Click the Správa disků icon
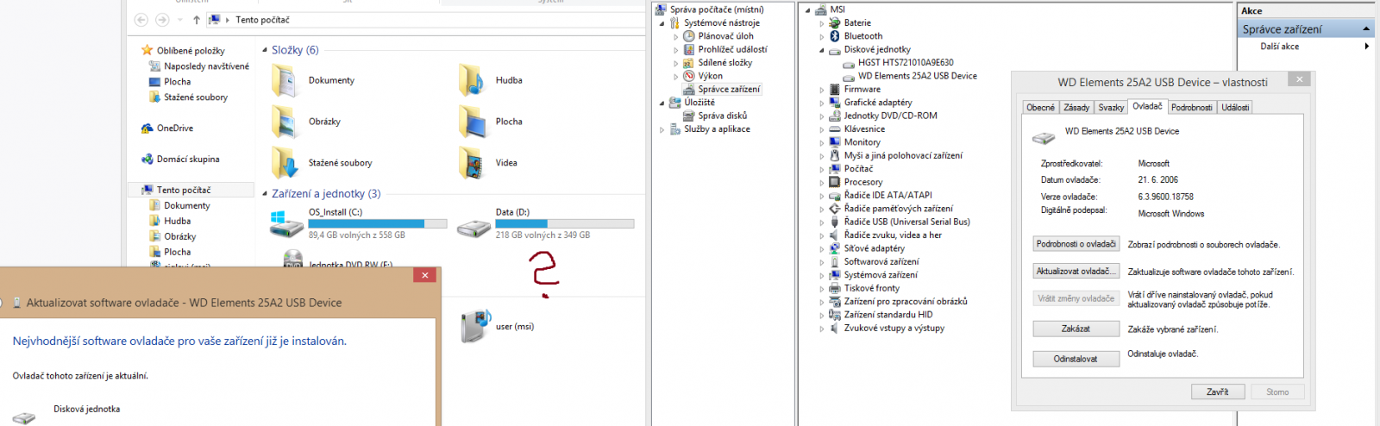The image size is (1380, 426). (689, 116)
